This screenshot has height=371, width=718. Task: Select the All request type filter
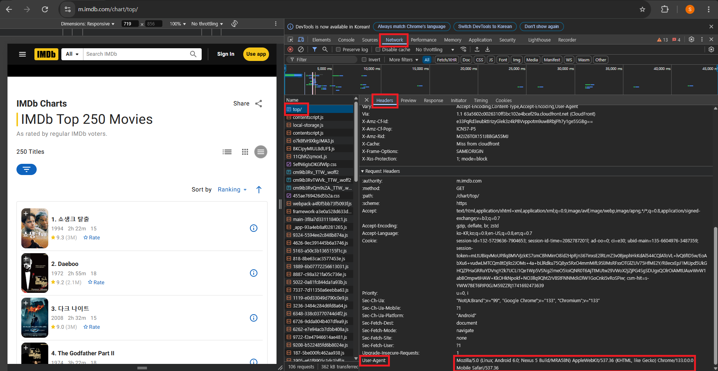click(427, 60)
